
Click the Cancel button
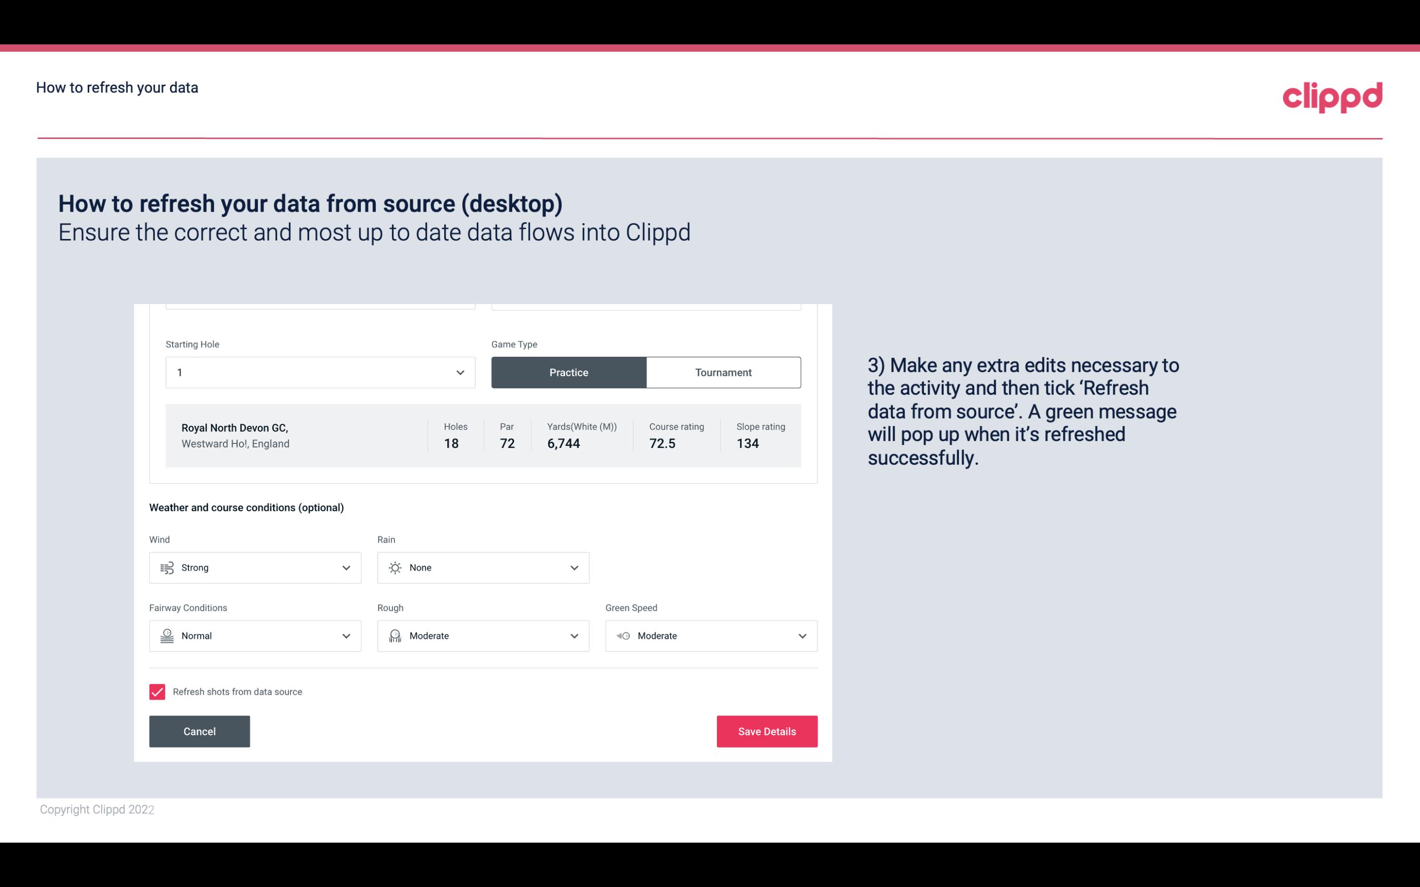click(x=200, y=731)
